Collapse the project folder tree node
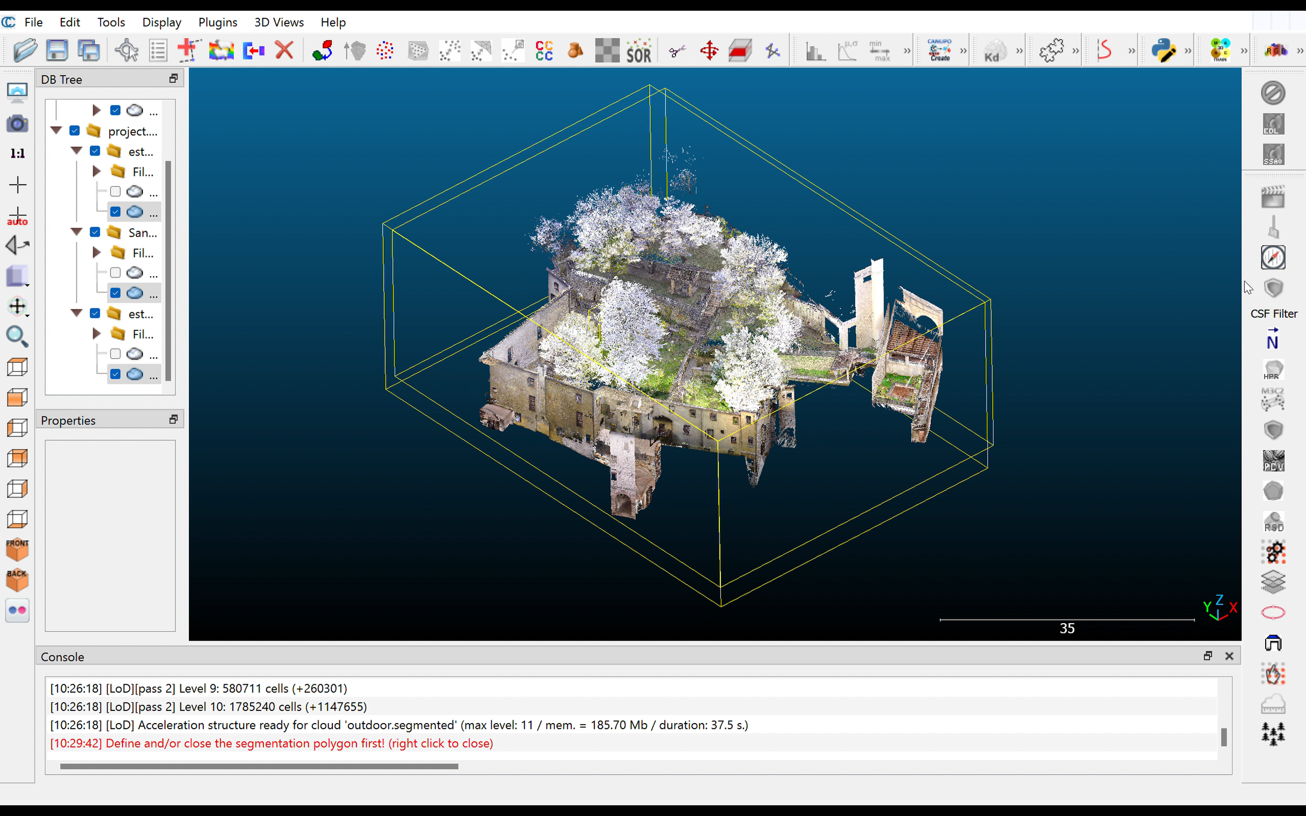 tap(56, 131)
